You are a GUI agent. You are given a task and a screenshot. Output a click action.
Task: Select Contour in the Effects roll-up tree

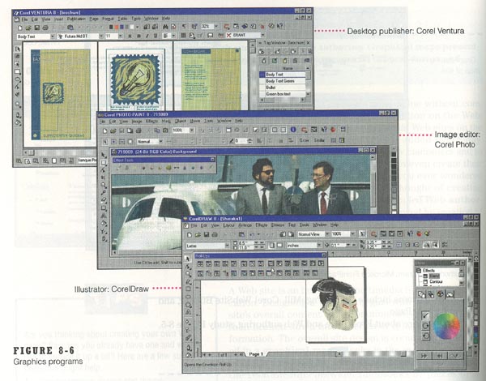coord(436,282)
